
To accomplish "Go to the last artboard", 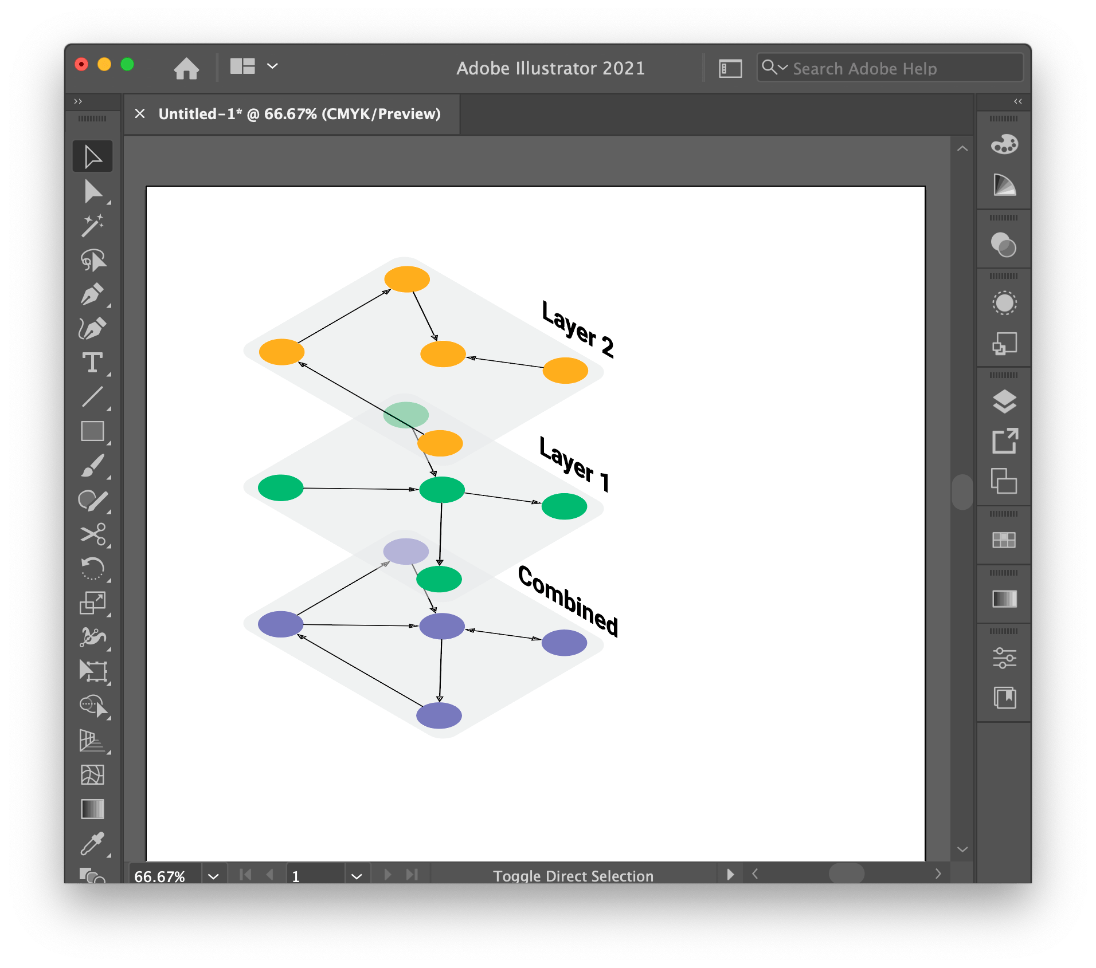I will click(x=412, y=875).
